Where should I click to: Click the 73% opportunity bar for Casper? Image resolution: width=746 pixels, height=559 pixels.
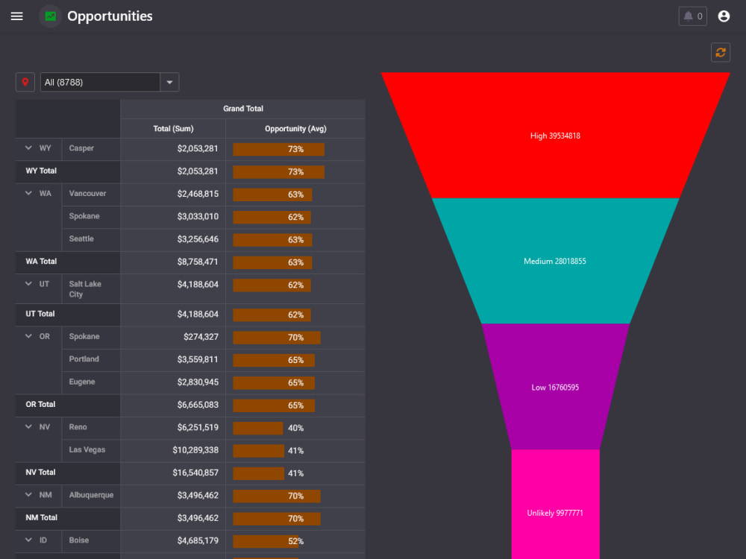pyautogui.click(x=278, y=149)
